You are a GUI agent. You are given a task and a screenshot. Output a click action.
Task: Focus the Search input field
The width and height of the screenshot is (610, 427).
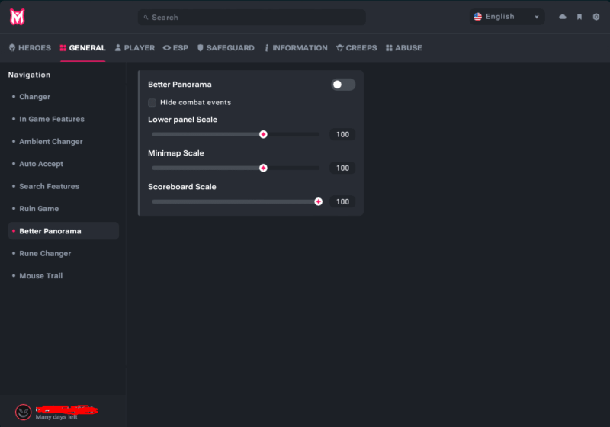[x=252, y=18]
